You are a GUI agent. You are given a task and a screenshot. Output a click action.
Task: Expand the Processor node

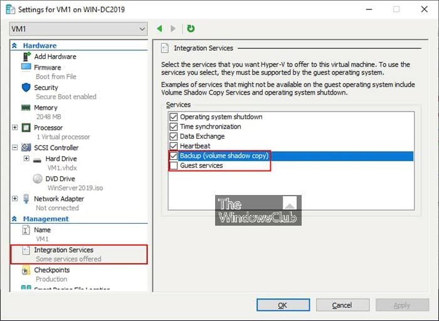point(15,128)
